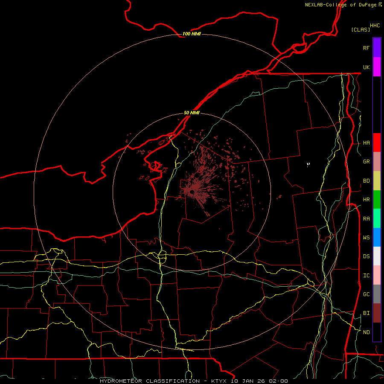The image size is (384, 384).
Task: Click the 'HYDROMETEOR CLASSIFICATION' title text
Action: pos(150,381)
